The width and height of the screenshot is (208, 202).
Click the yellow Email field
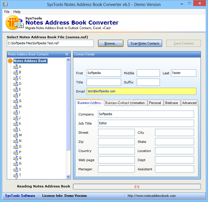pyautogui.click(x=141, y=91)
